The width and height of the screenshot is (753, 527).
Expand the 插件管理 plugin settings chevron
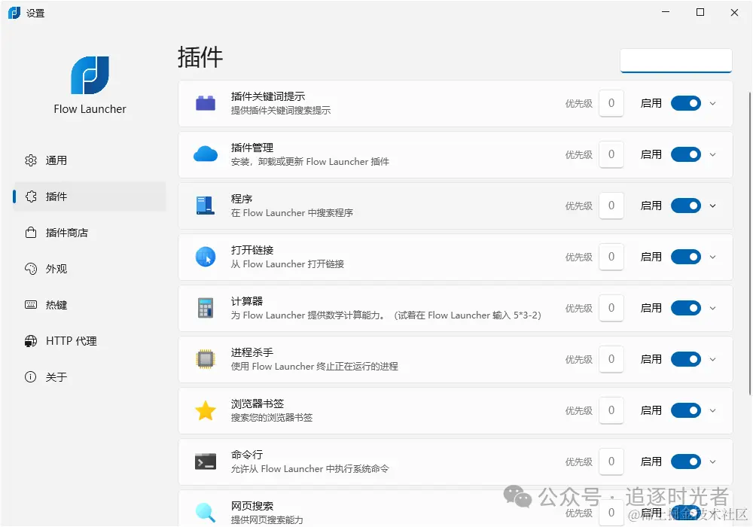click(x=712, y=154)
